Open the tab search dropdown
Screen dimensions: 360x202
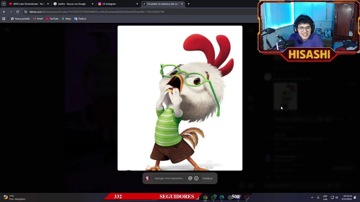4,4
